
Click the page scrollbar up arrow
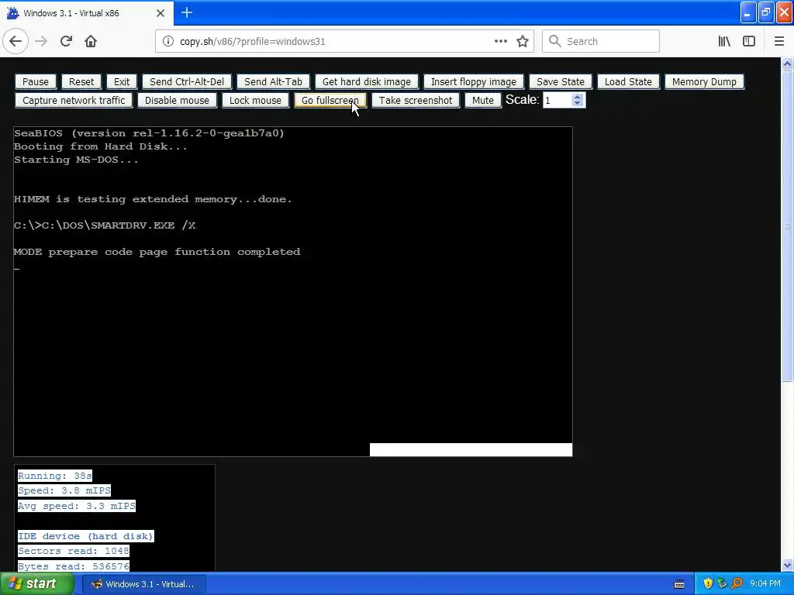click(787, 64)
